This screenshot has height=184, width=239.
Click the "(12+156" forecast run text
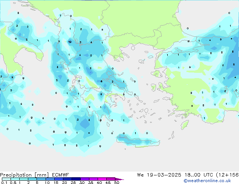pos(227,175)
